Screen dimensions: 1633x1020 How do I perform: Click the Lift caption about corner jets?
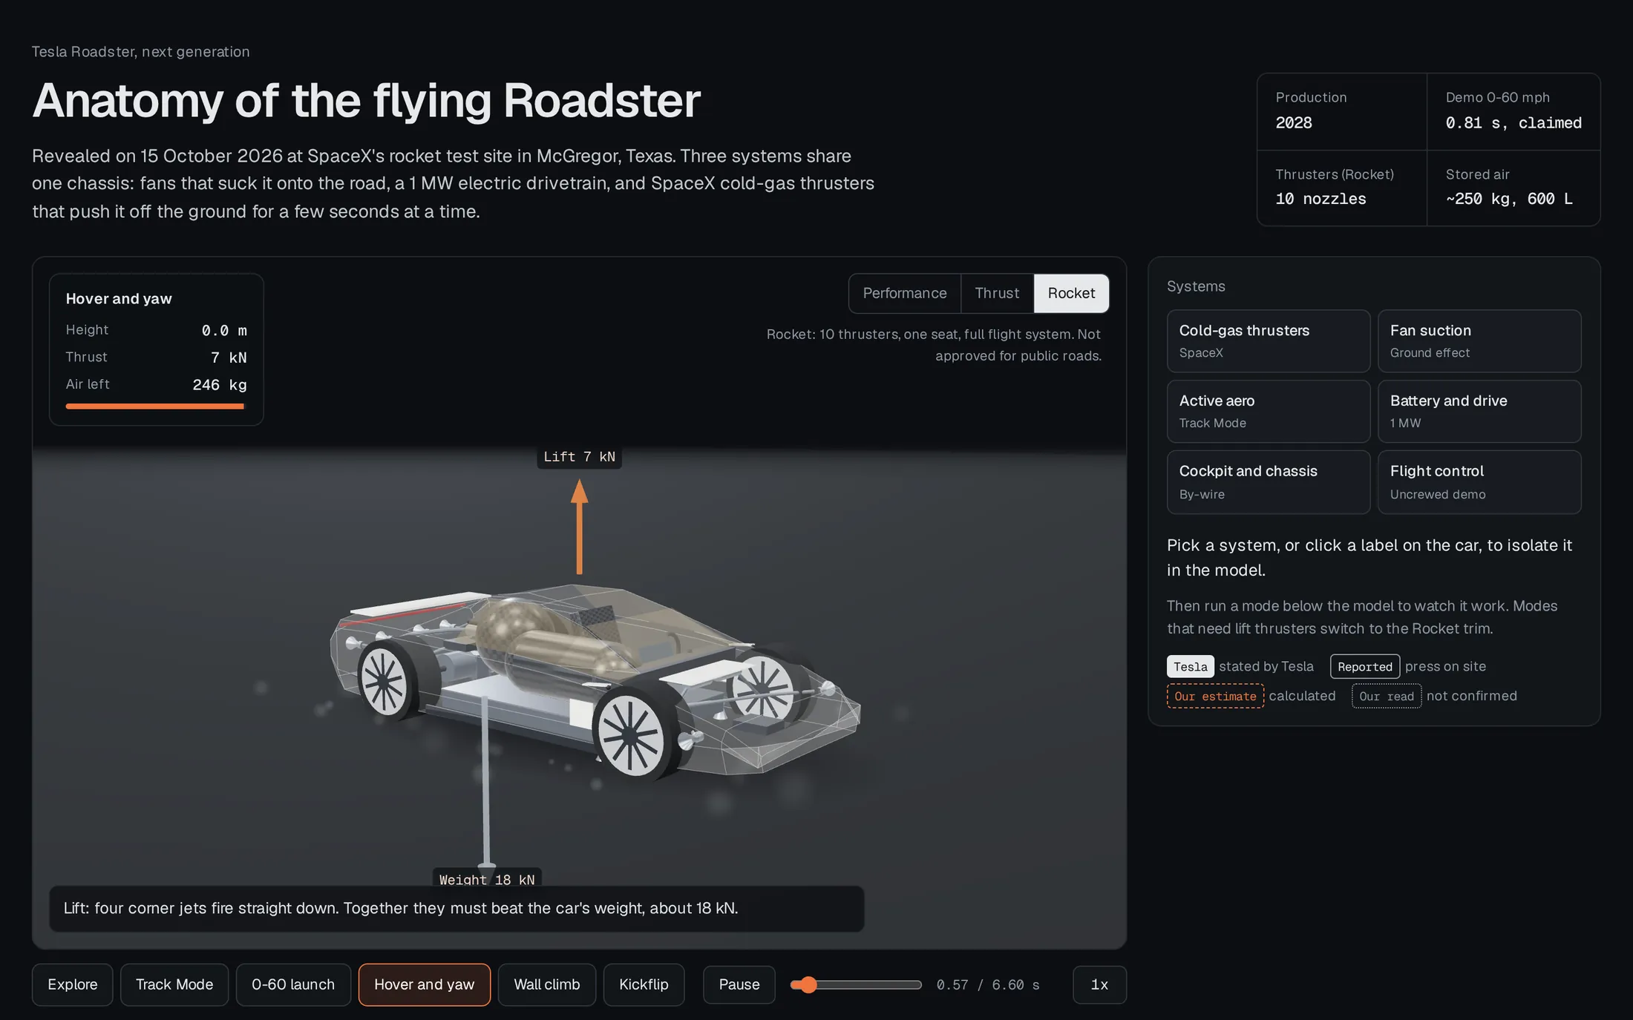pyautogui.click(x=456, y=908)
